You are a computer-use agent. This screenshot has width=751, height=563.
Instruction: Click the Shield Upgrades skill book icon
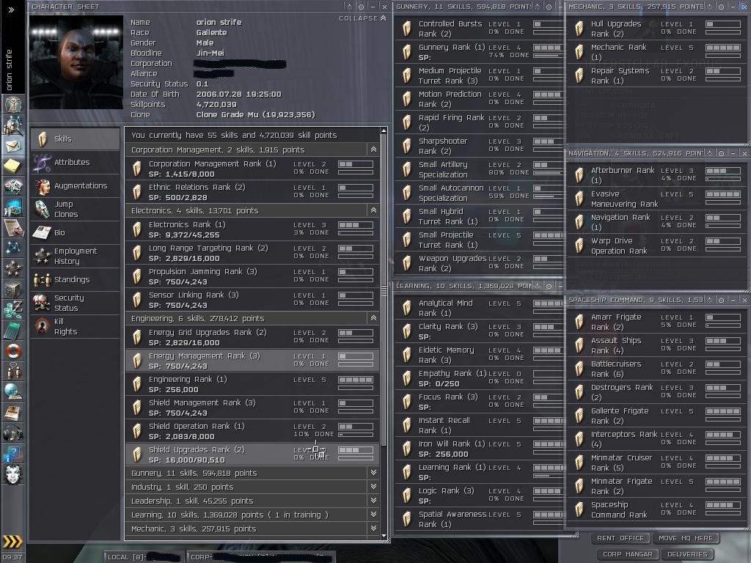coord(137,455)
